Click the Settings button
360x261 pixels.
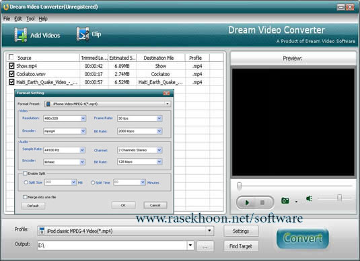point(241,231)
